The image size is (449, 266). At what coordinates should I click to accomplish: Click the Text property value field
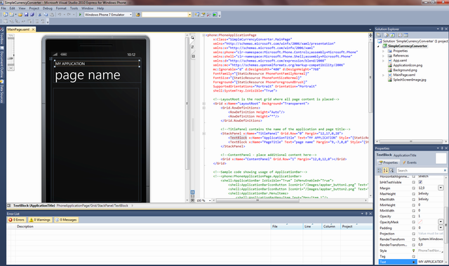tap(430, 262)
